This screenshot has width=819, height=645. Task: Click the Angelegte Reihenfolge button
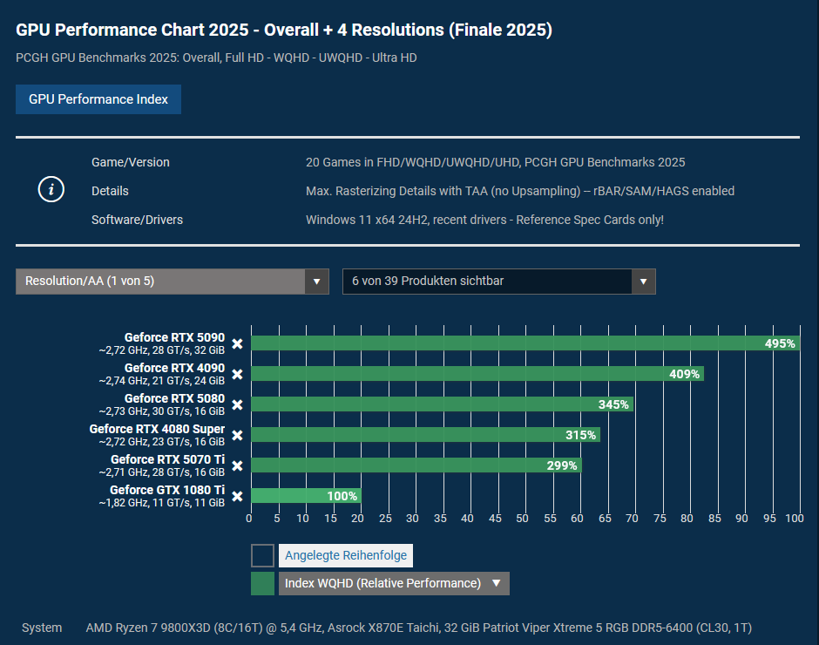pyautogui.click(x=346, y=555)
